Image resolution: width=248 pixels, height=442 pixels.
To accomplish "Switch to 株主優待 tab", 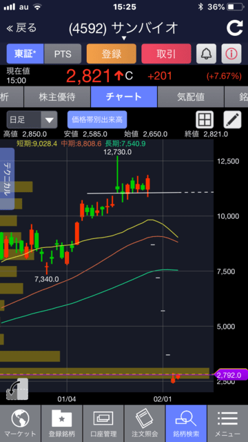I will coord(57,97).
